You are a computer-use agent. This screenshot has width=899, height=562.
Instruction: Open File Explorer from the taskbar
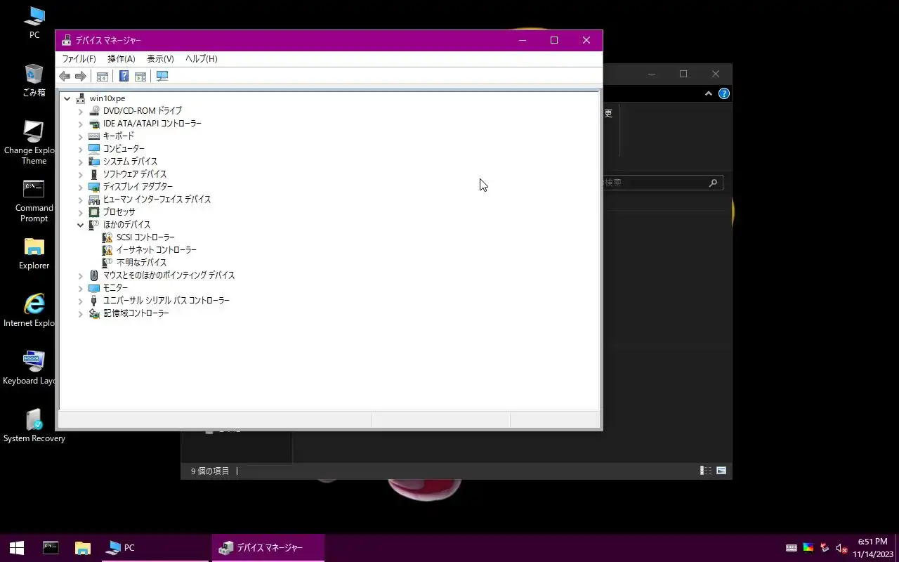point(83,548)
